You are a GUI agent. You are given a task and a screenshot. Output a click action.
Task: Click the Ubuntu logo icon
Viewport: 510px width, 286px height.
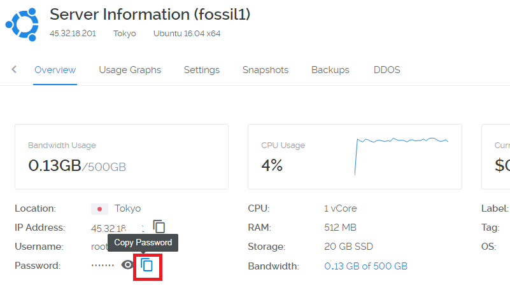click(22, 22)
